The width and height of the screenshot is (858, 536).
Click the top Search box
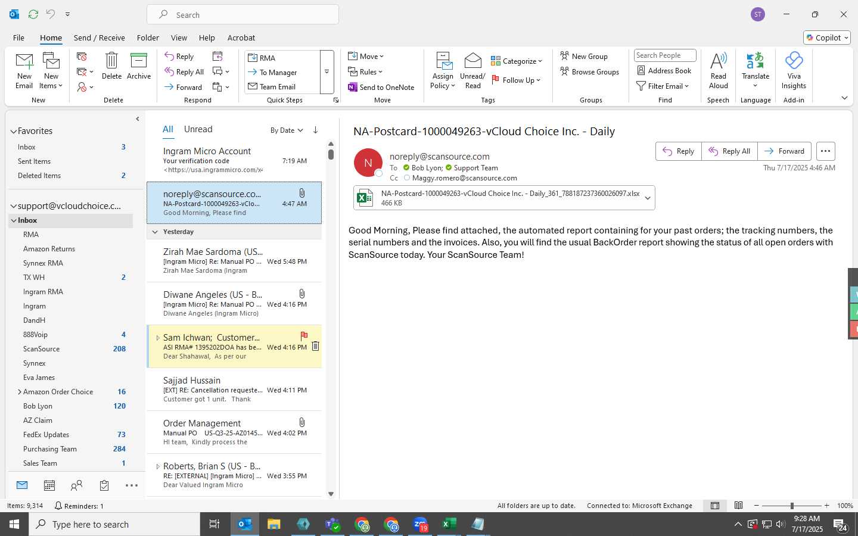coord(243,14)
